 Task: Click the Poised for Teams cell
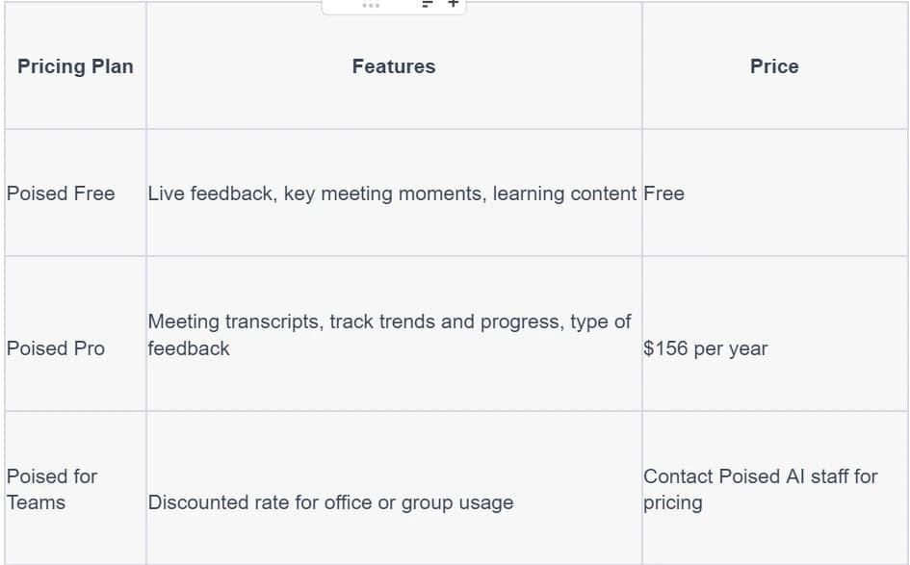(x=52, y=489)
